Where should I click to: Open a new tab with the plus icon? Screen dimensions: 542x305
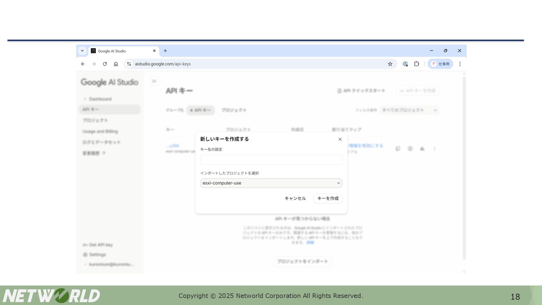pyautogui.click(x=165, y=51)
